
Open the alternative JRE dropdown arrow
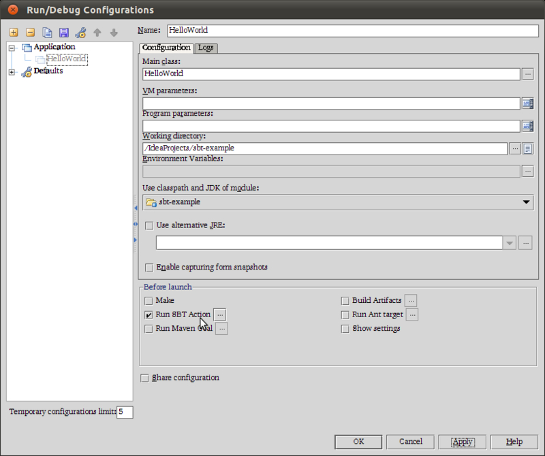coord(509,243)
